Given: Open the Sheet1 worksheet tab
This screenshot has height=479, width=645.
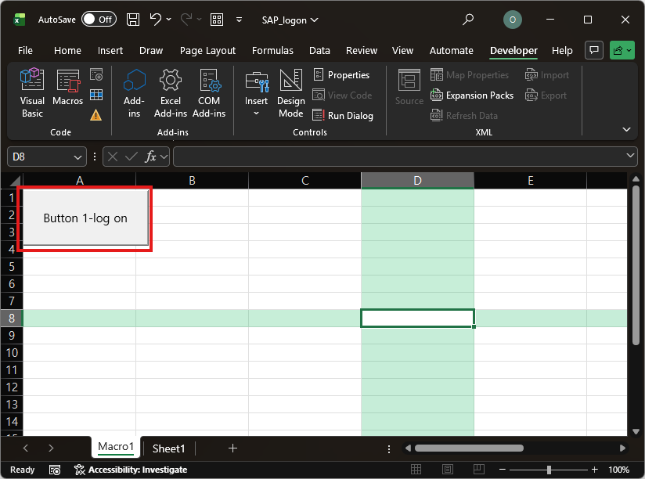Looking at the screenshot, I should click(x=168, y=448).
